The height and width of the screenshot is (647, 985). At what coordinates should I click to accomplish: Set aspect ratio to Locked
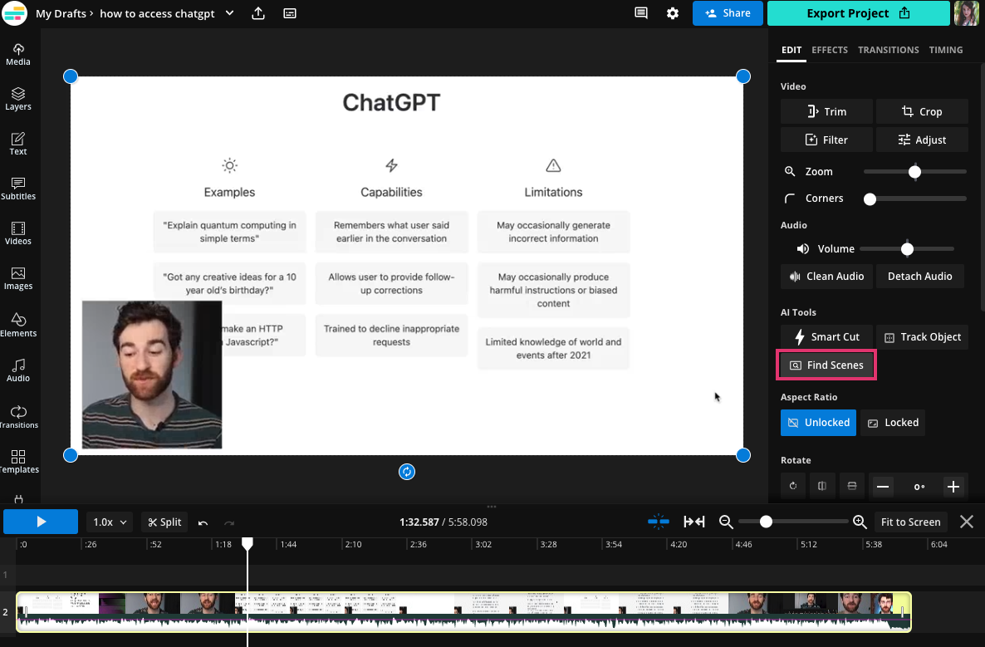coord(892,423)
